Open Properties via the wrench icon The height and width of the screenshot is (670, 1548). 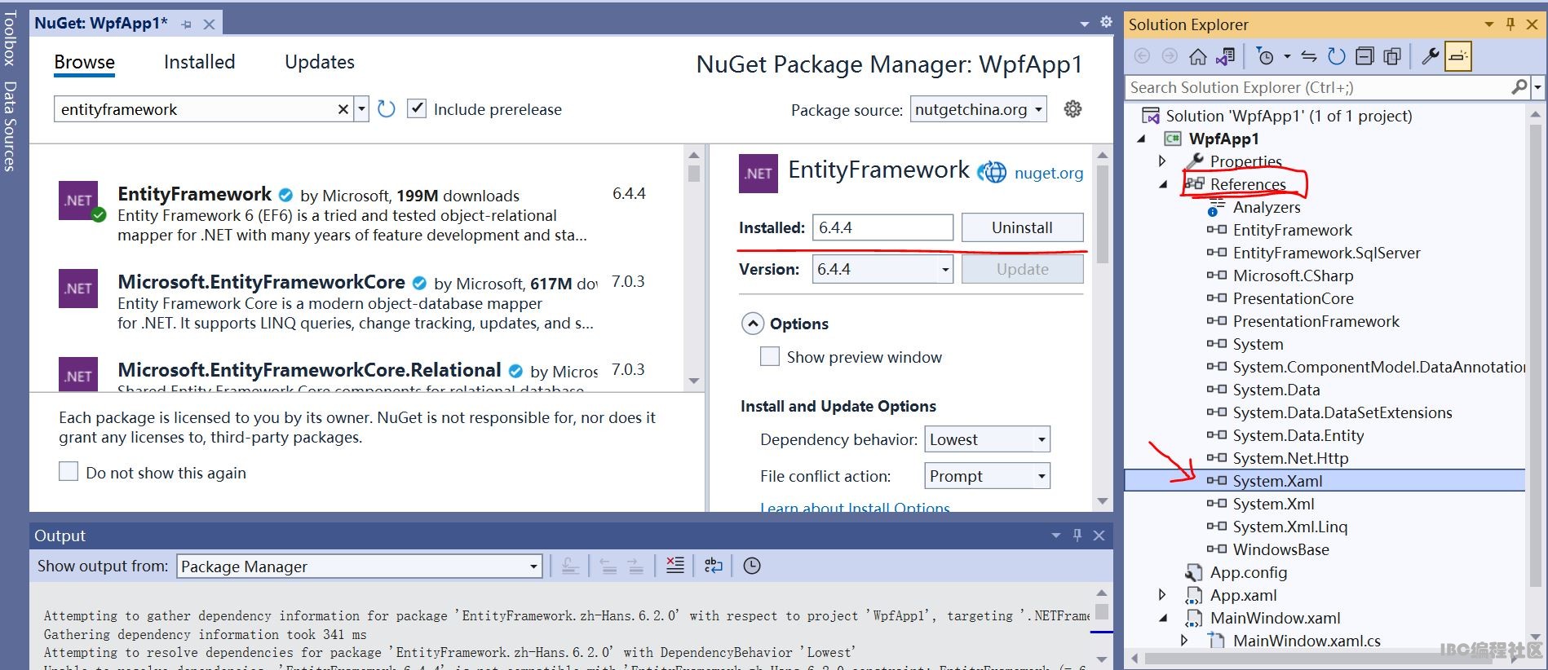tap(1430, 56)
